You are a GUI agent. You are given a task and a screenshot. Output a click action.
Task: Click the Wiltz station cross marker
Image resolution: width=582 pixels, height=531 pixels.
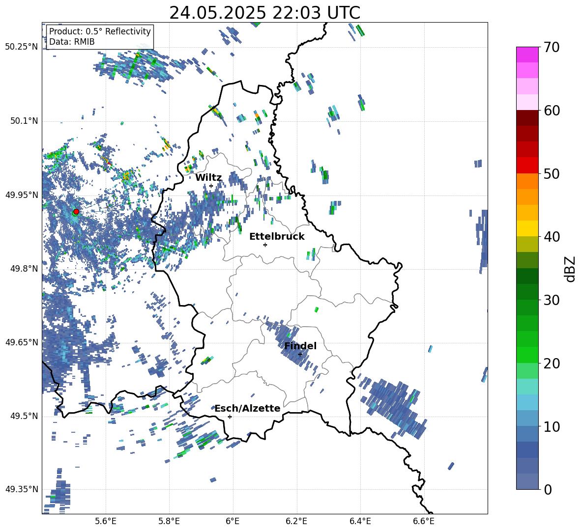(x=211, y=186)
